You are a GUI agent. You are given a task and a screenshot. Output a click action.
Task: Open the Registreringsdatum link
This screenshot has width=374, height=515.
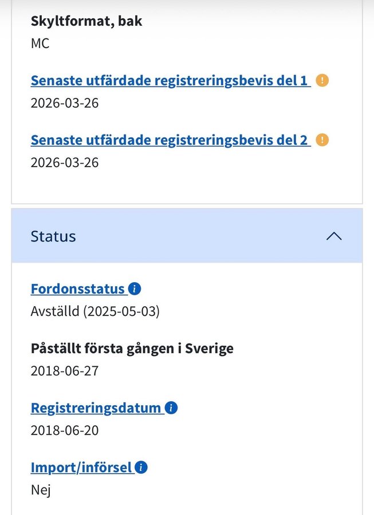[x=96, y=408]
